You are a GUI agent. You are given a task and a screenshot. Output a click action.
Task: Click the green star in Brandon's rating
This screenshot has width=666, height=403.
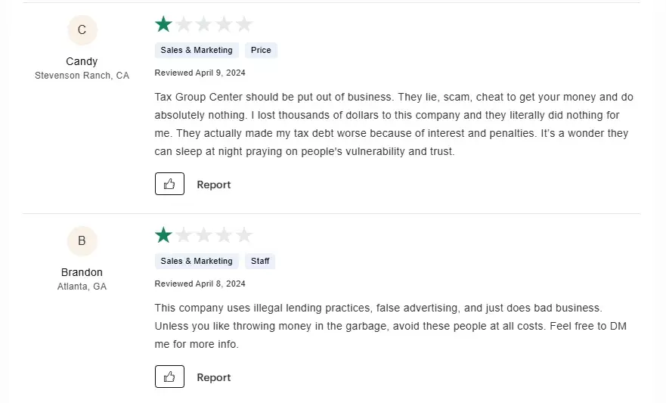click(163, 235)
